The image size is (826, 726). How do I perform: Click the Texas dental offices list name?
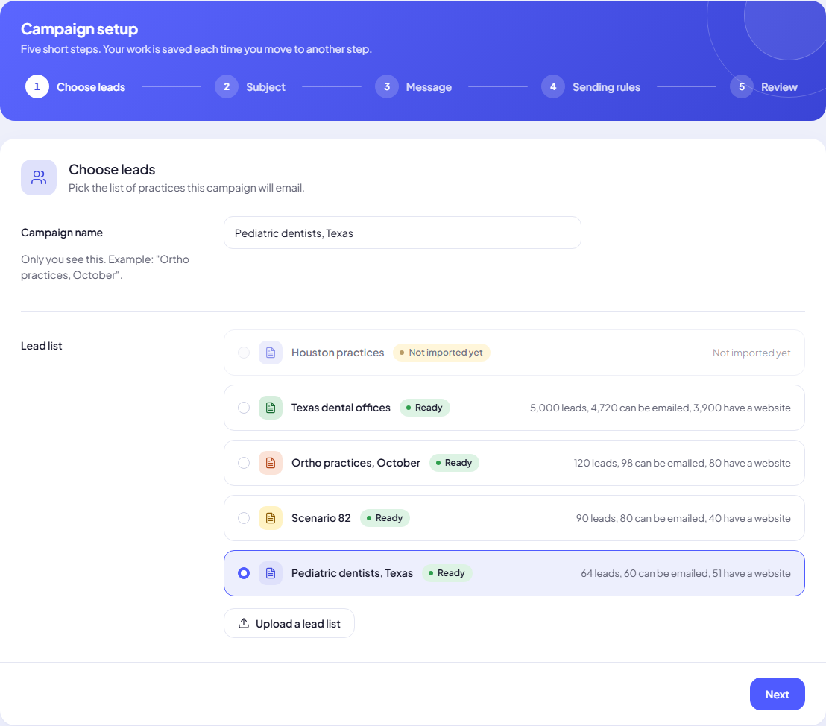point(341,408)
